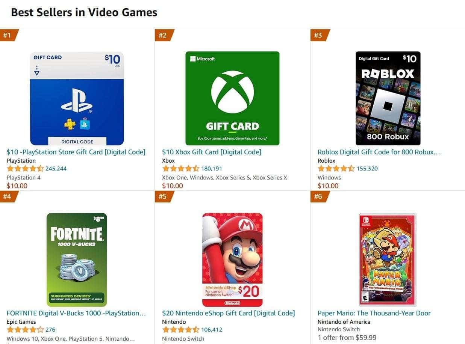The image size is (465, 344).
Task: Click the Mario $20 eShop card image
Action: coord(232,260)
